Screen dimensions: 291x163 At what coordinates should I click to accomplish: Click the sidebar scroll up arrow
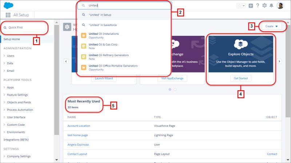coord(57,22)
